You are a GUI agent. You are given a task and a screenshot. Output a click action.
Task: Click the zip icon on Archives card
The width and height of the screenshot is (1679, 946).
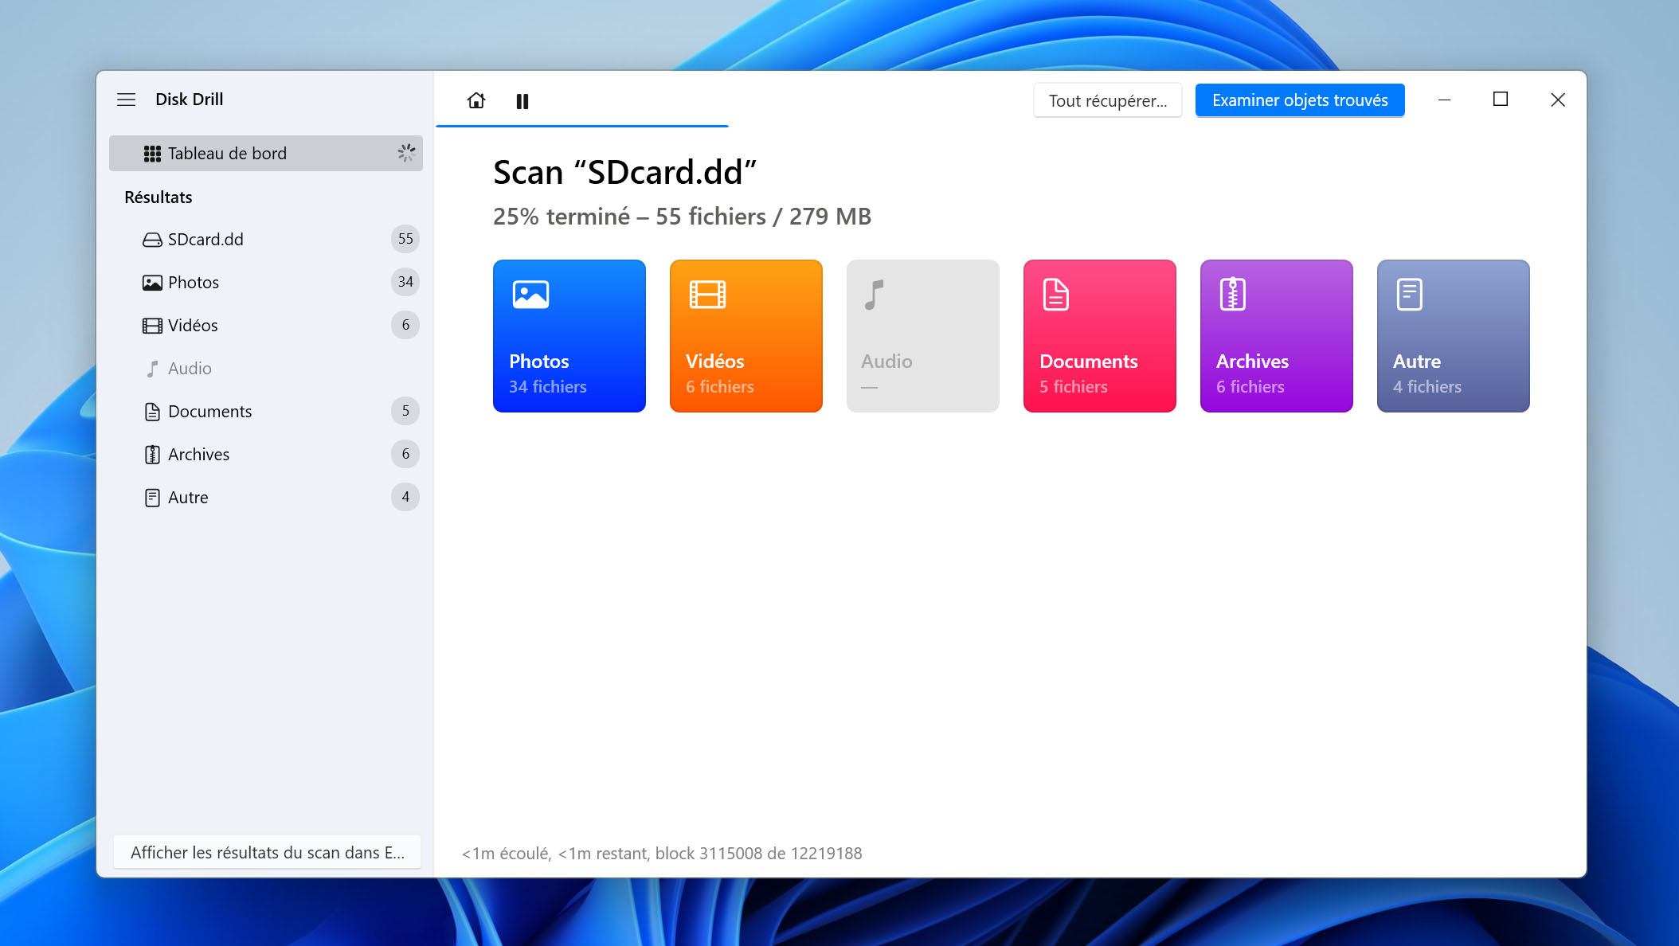click(x=1233, y=295)
